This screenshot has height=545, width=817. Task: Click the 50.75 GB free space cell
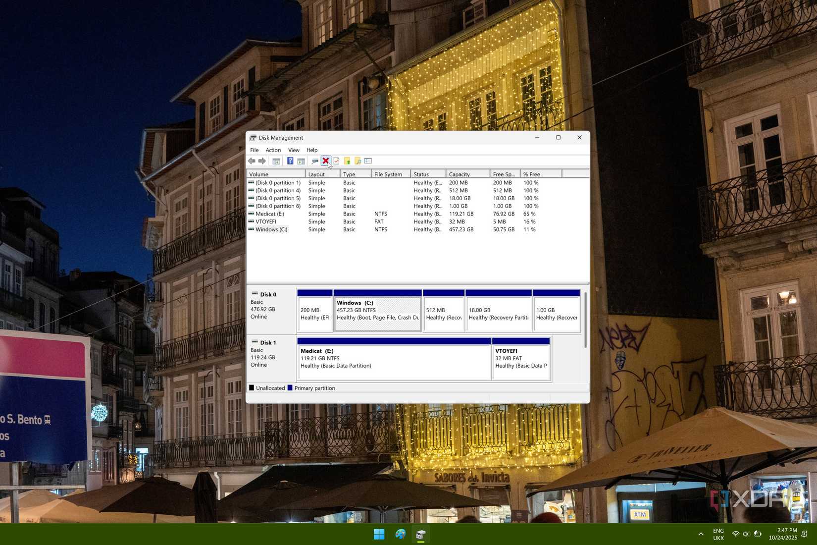[x=504, y=229]
